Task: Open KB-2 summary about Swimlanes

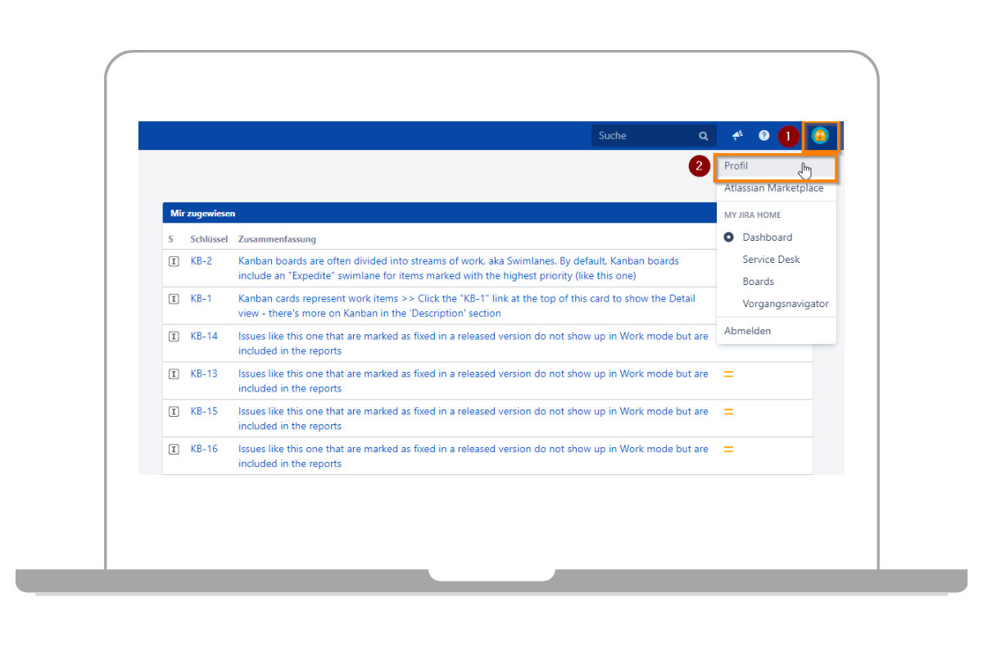Action: pyautogui.click(x=458, y=269)
